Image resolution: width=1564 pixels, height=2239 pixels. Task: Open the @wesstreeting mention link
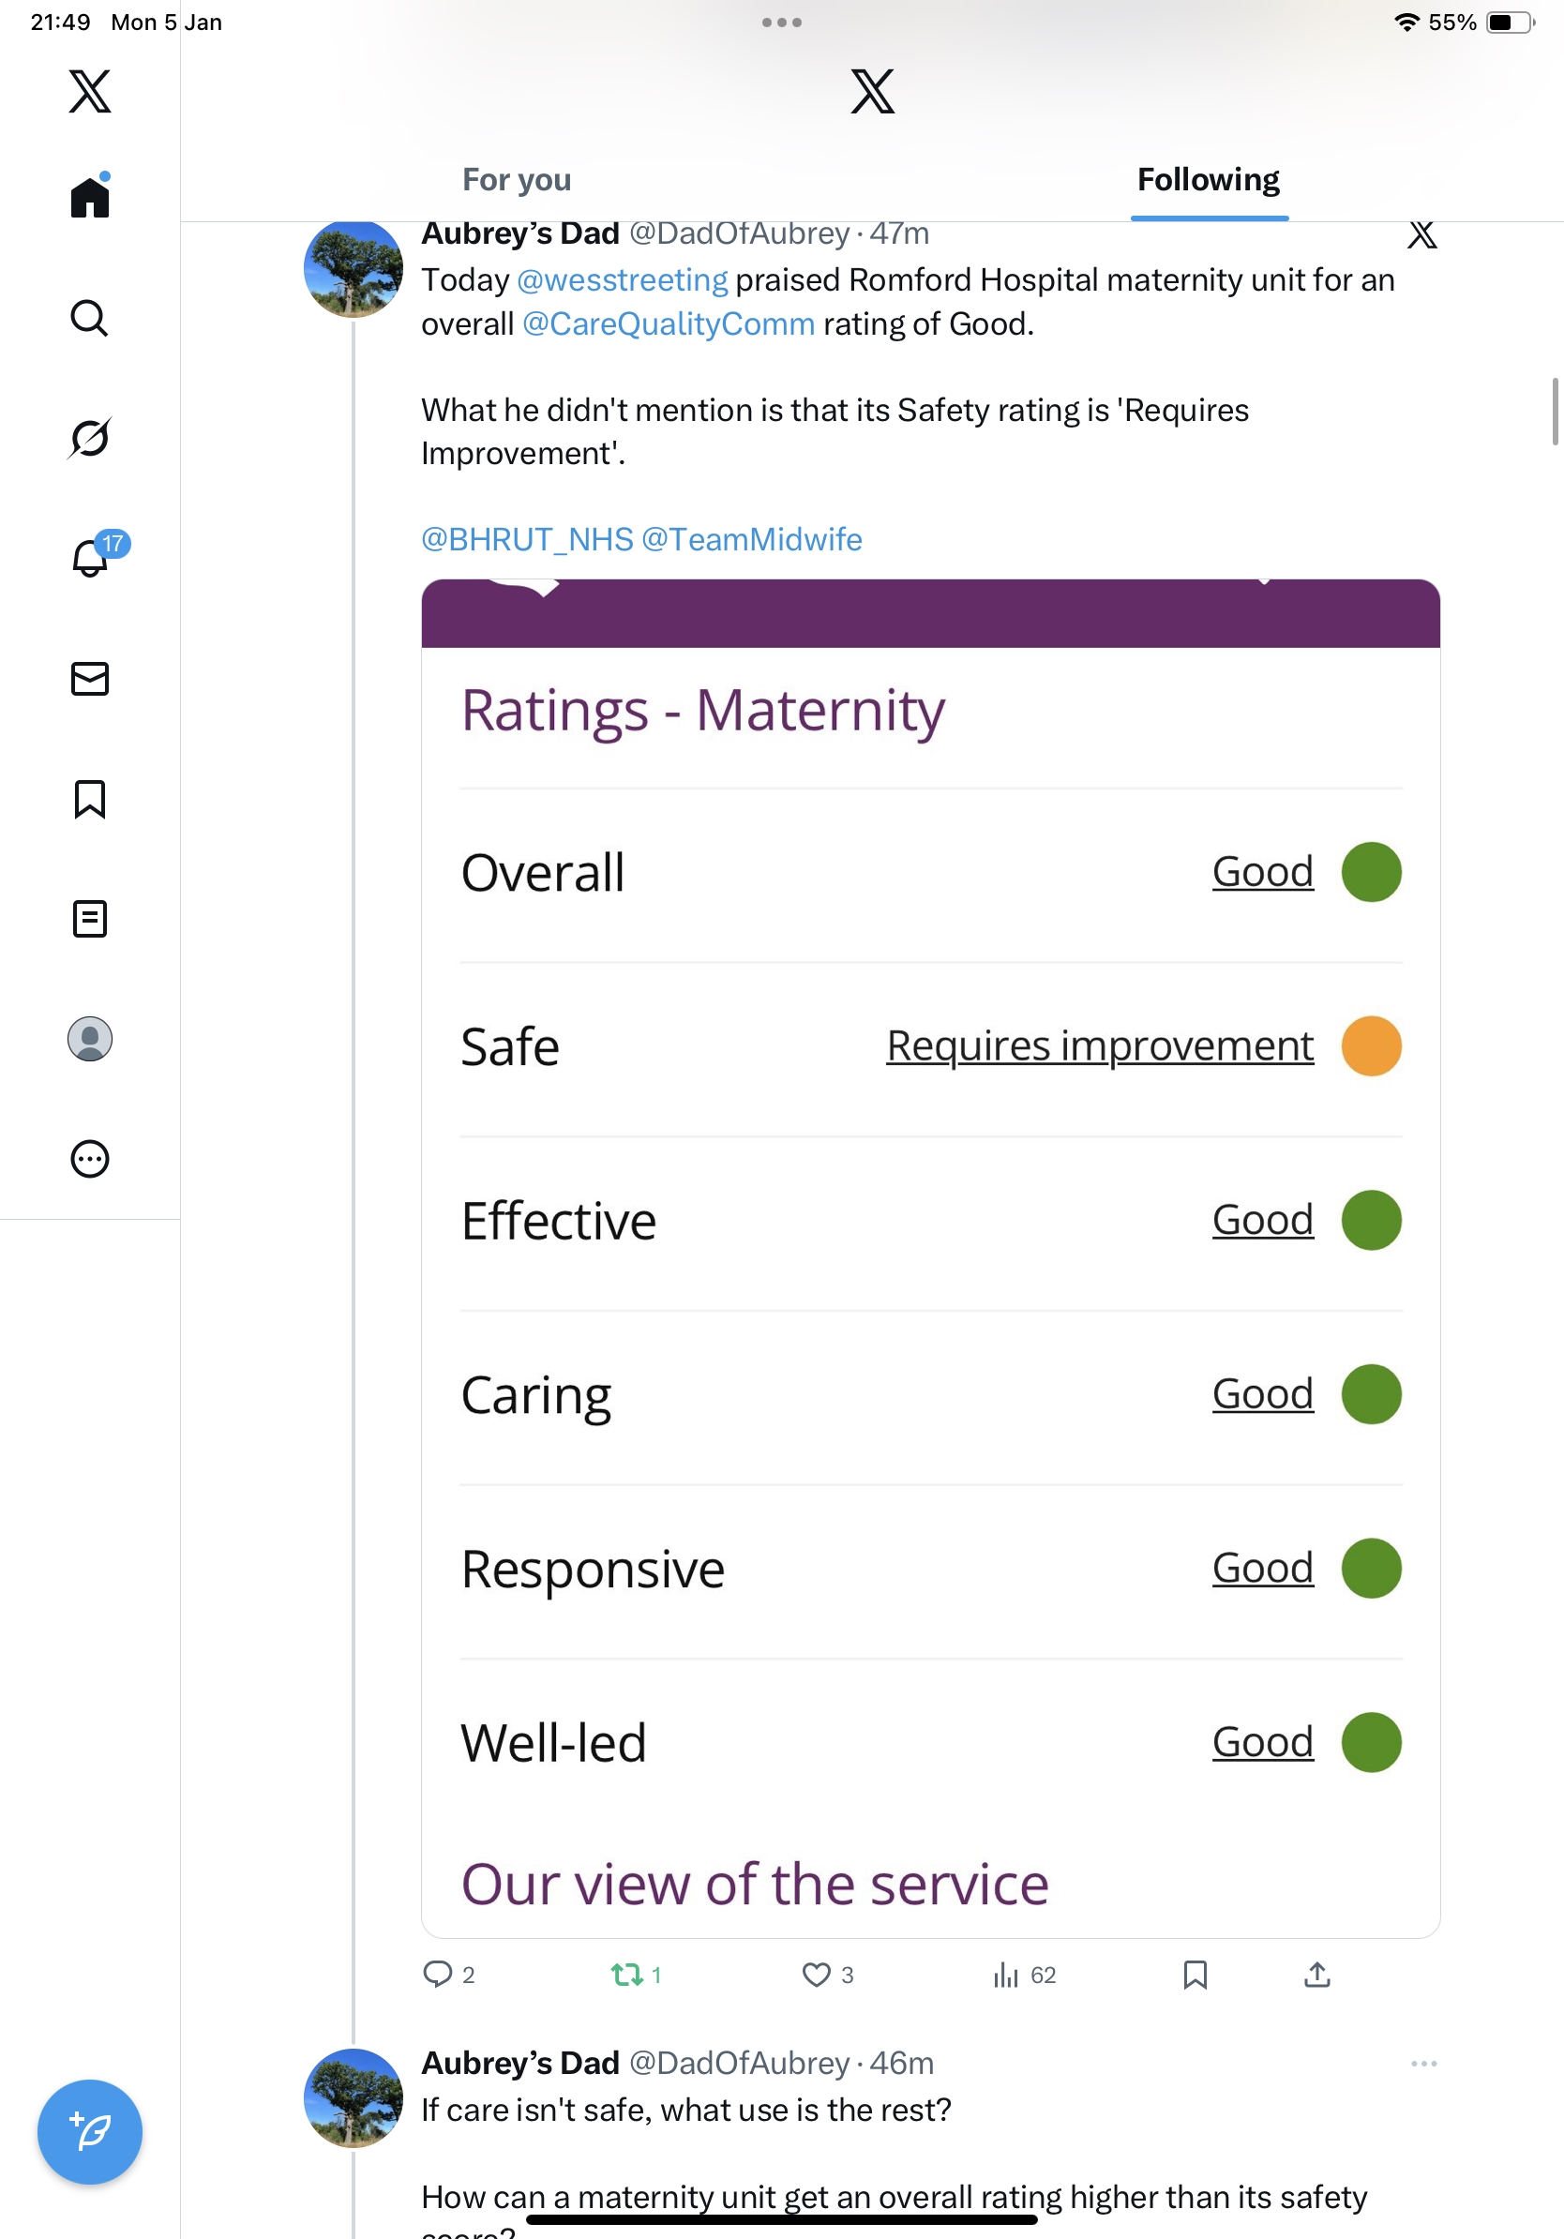click(622, 281)
